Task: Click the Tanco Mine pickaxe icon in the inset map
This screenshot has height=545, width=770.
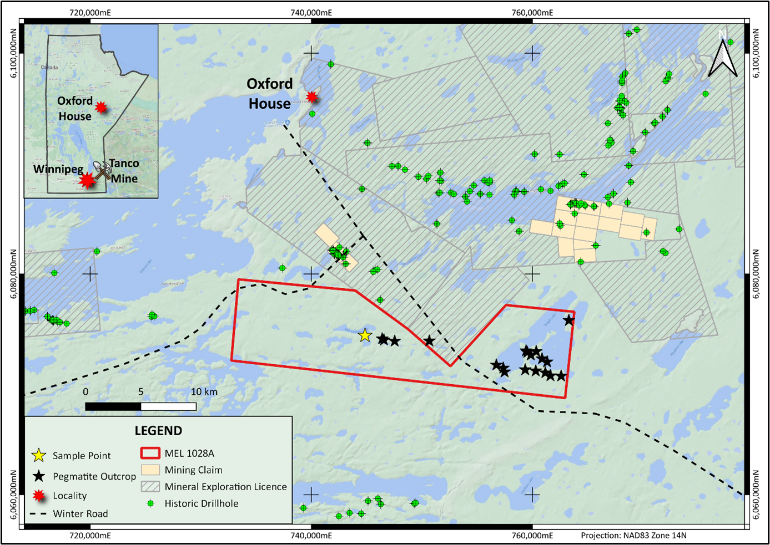Action: pyautogui.click(x=102, y=170)
